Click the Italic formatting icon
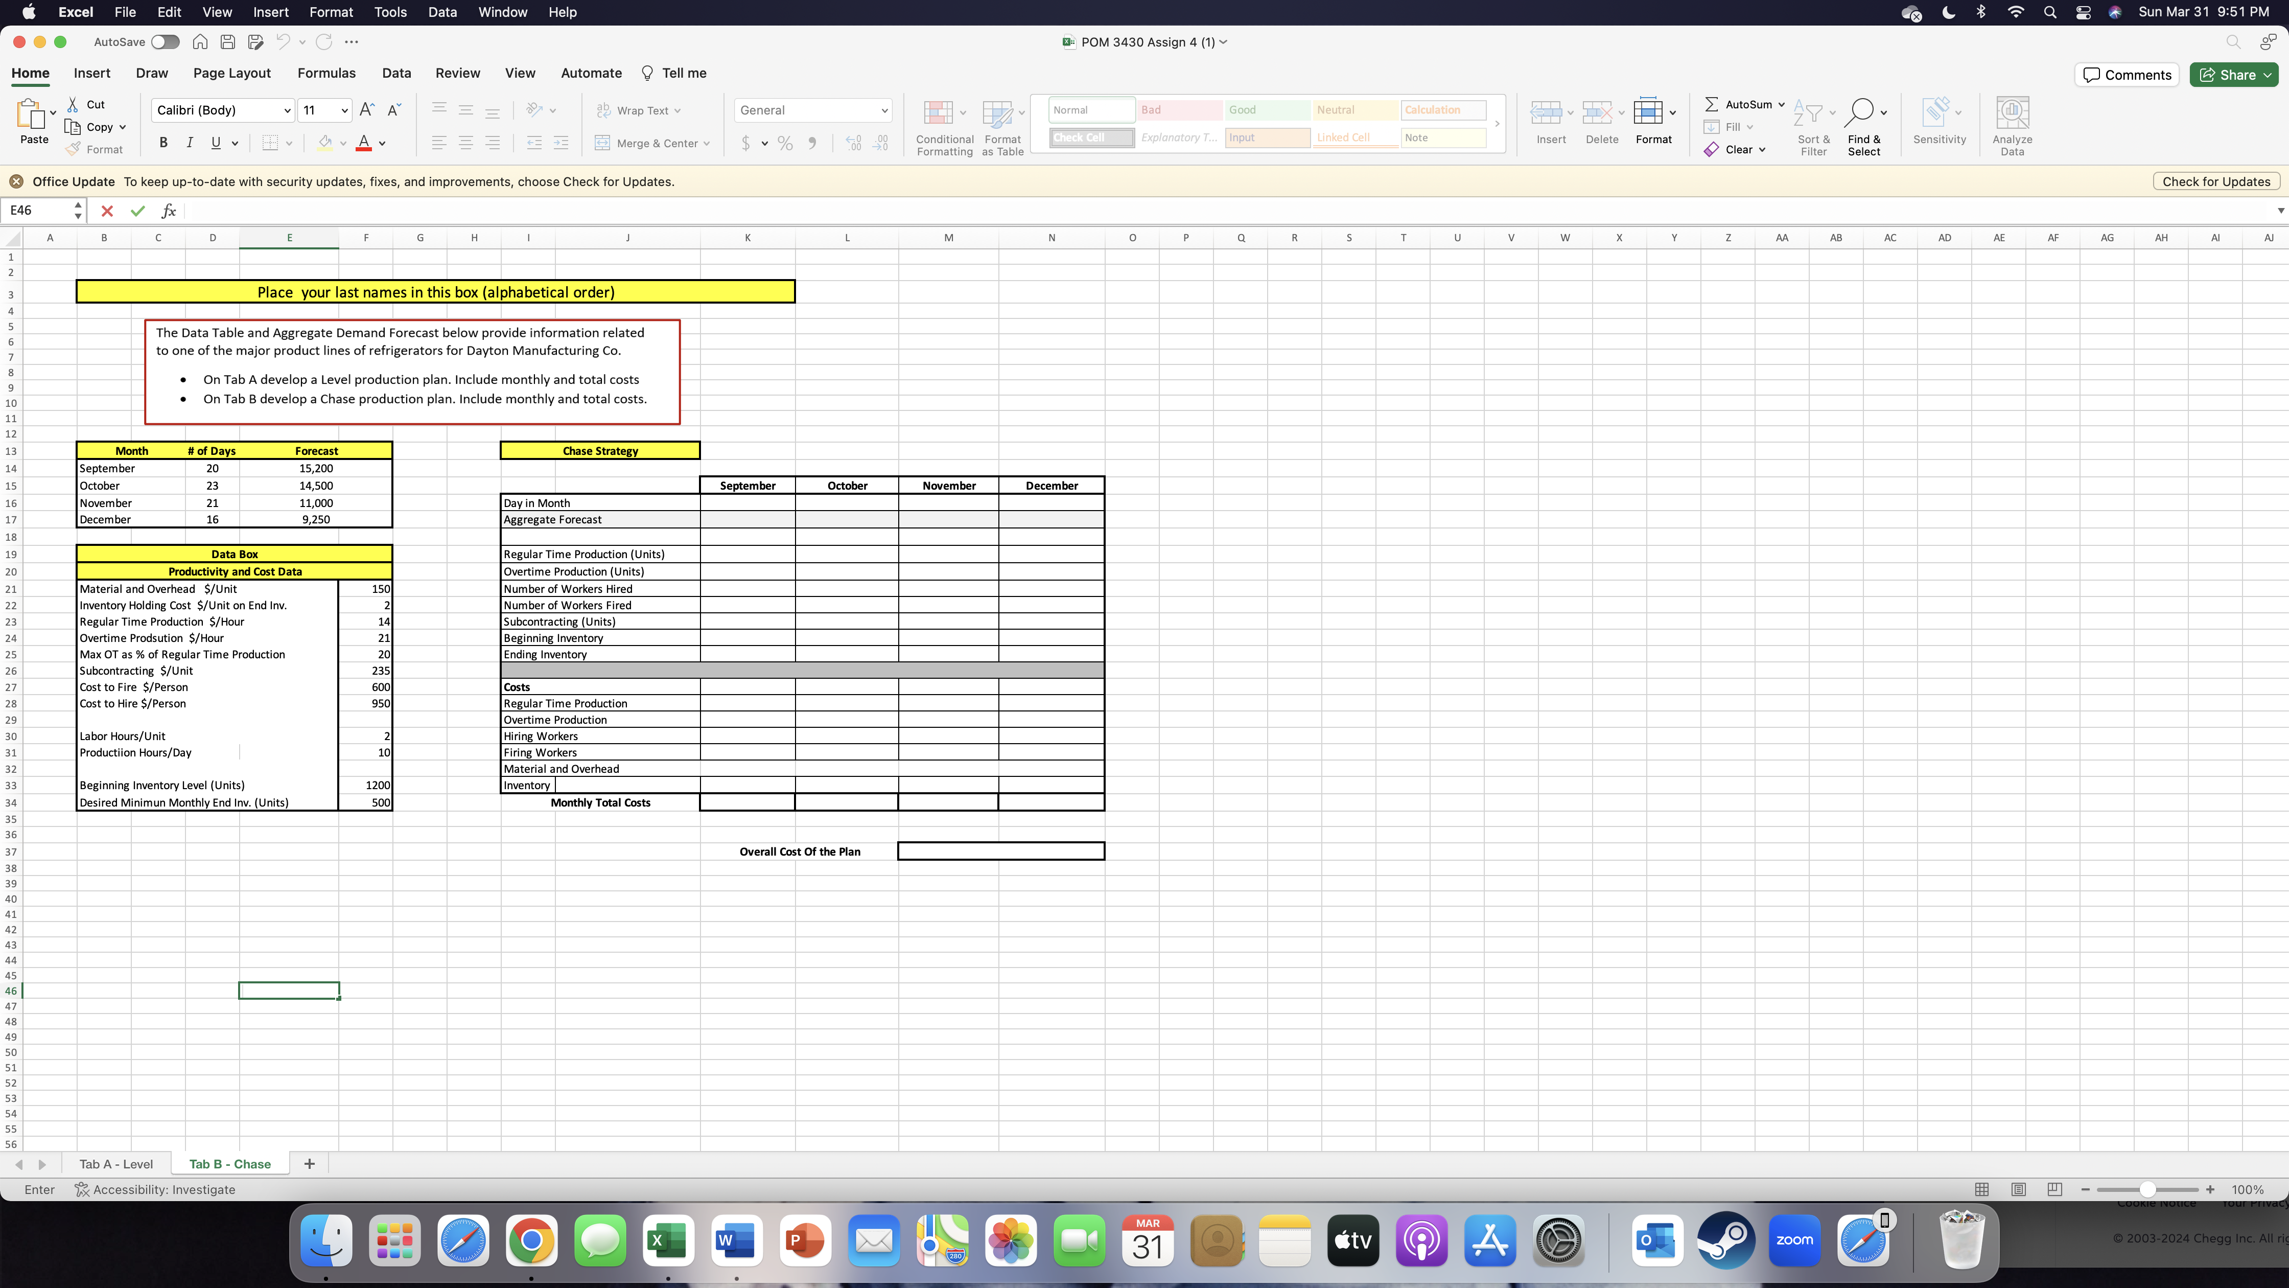The height and width of the screenshot is (1288, 2289). (189, 143)
